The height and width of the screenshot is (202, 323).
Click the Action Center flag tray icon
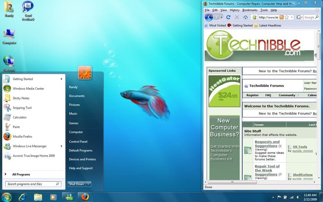click(279, 197)
